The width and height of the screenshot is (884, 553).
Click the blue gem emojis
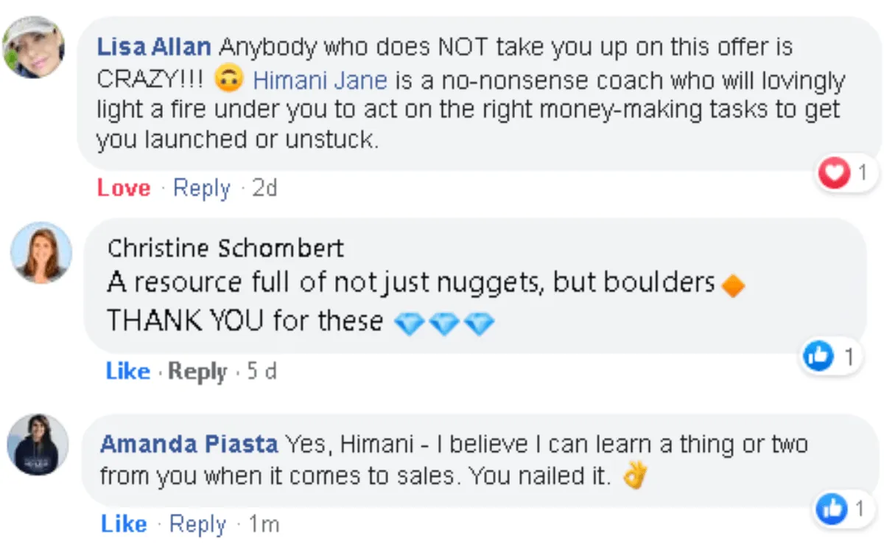444,323
